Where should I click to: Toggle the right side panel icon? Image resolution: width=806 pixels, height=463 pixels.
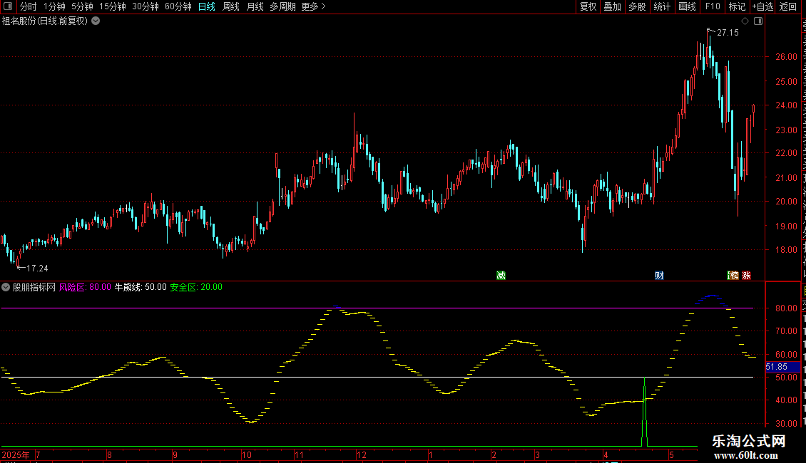click(x=758, y=21)
